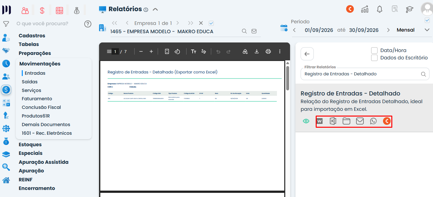Save report to folder icon
Viewport: 433px width, 197px height.
point(346,121)
